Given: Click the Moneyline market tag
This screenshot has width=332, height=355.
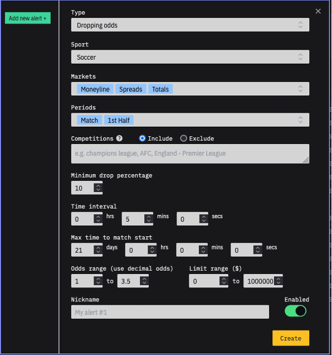Looking at the screenshot, I should click(x=95, y=89).
